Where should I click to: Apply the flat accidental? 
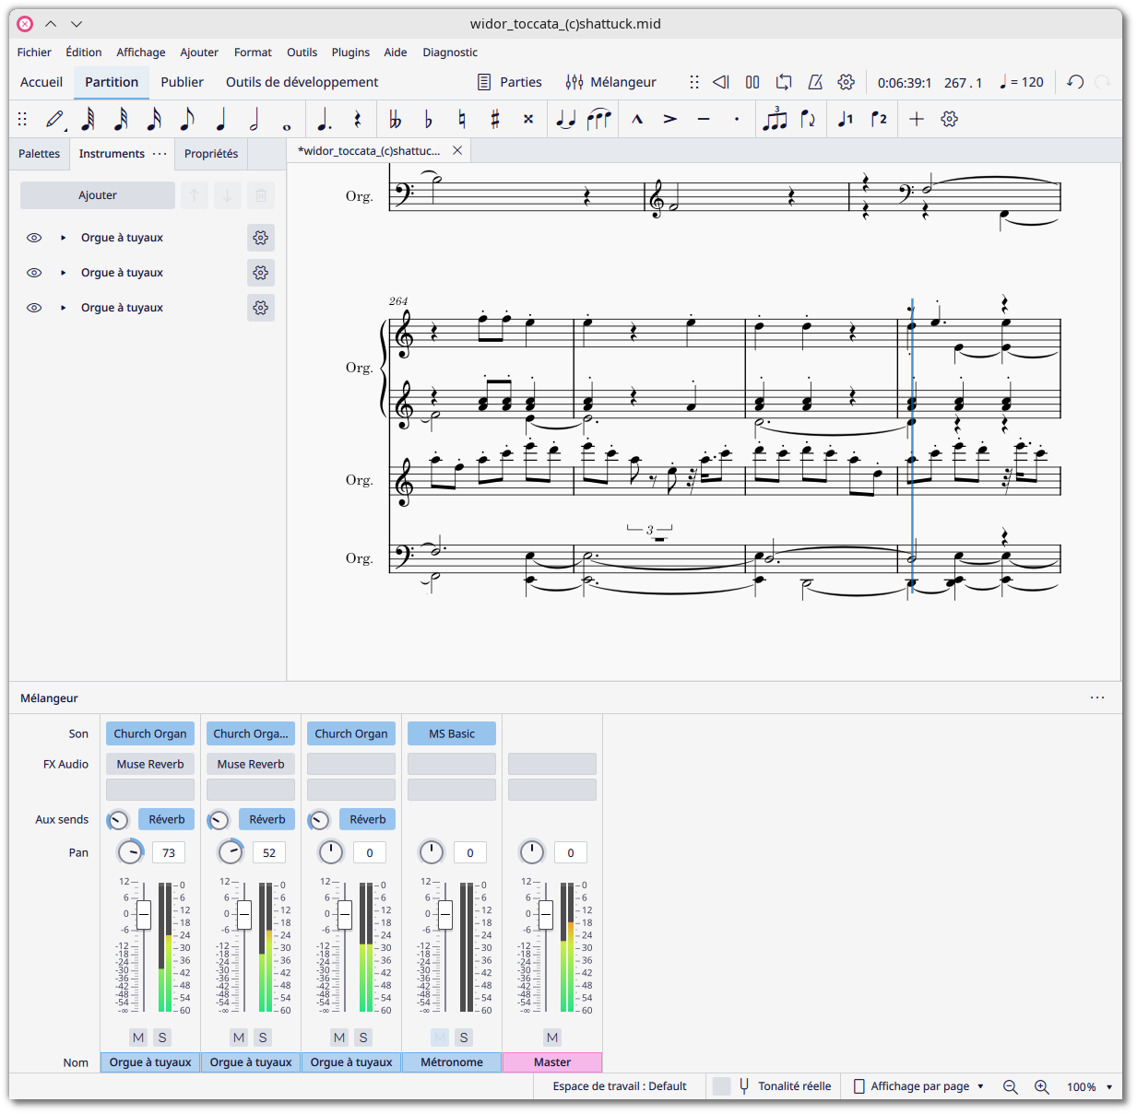point(428,119)
